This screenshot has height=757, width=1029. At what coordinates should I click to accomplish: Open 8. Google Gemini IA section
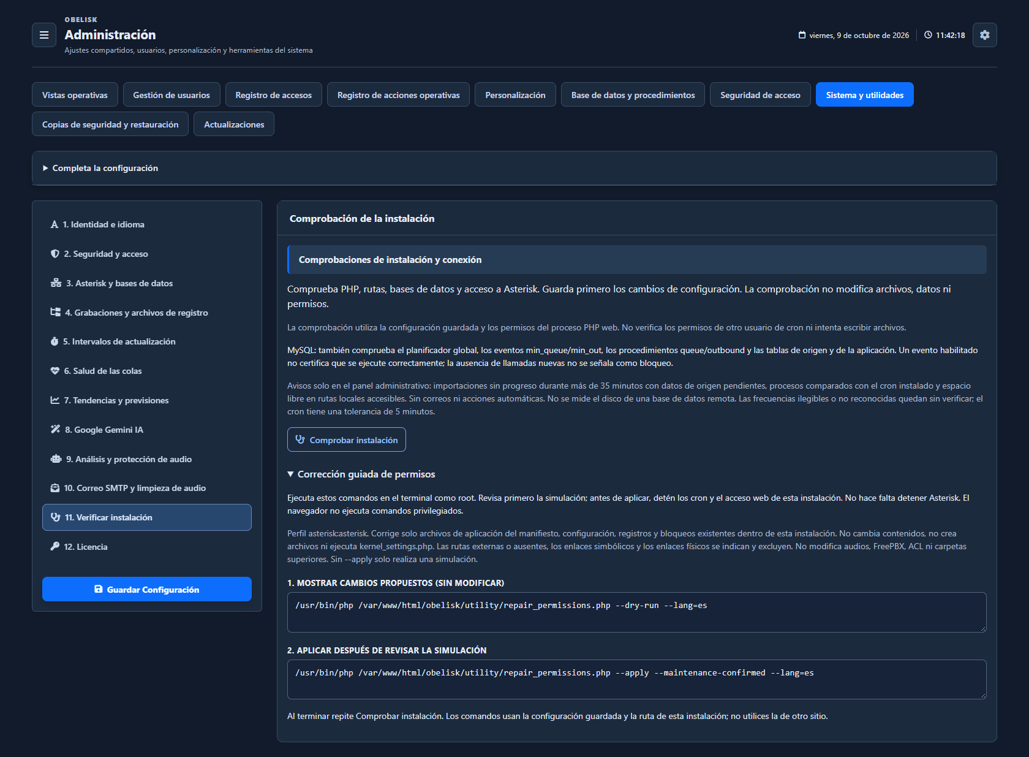pos(147,430)
